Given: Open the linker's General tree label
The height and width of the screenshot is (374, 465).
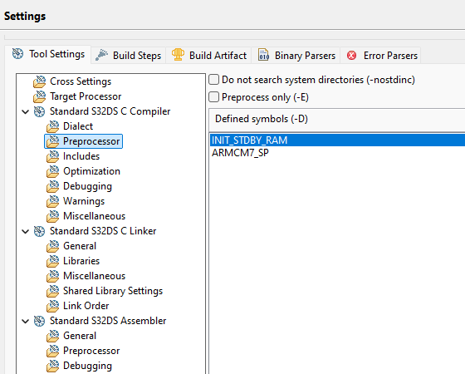Looking at the screenshot, I should point(80,246).
